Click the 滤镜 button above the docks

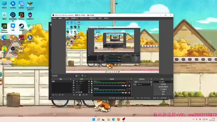tap(84, 76)
